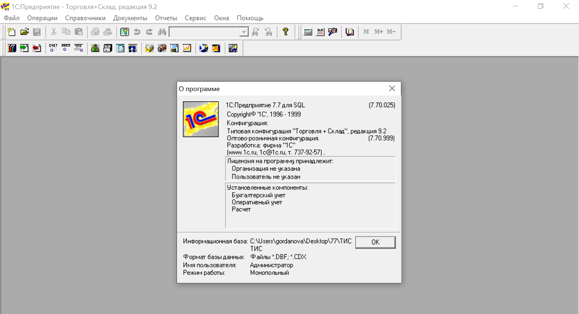Click the component line 'Расчет'
This screenshot has width=579, height=314.
pos(241,209)
